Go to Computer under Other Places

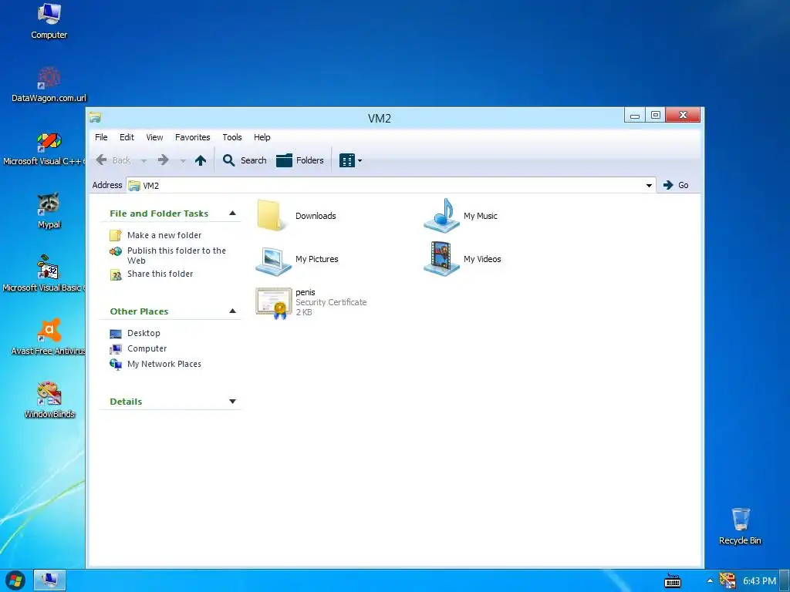147,348
